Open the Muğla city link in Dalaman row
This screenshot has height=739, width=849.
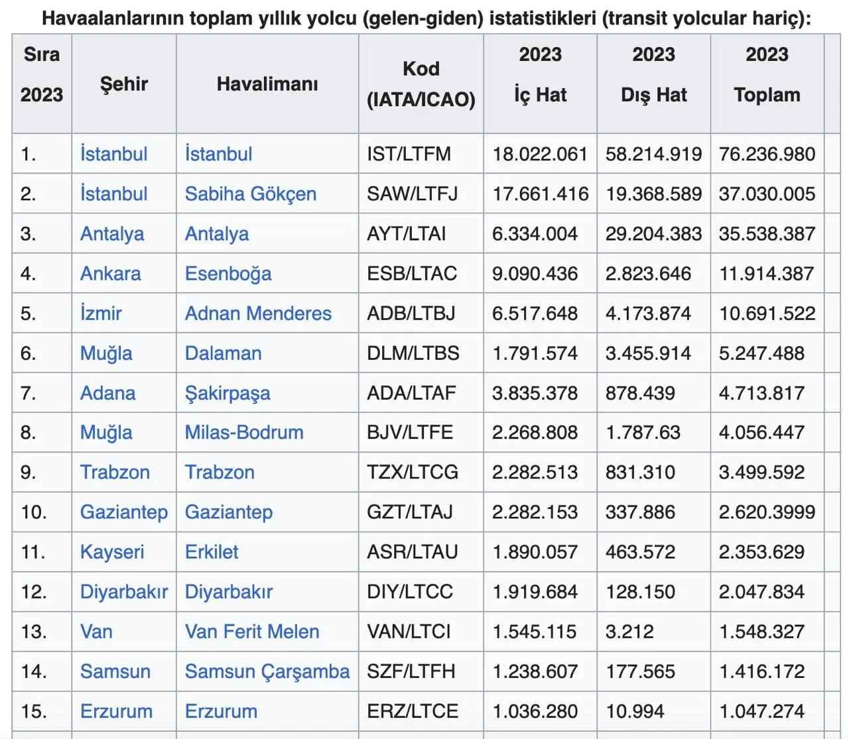tap(106, 353)
